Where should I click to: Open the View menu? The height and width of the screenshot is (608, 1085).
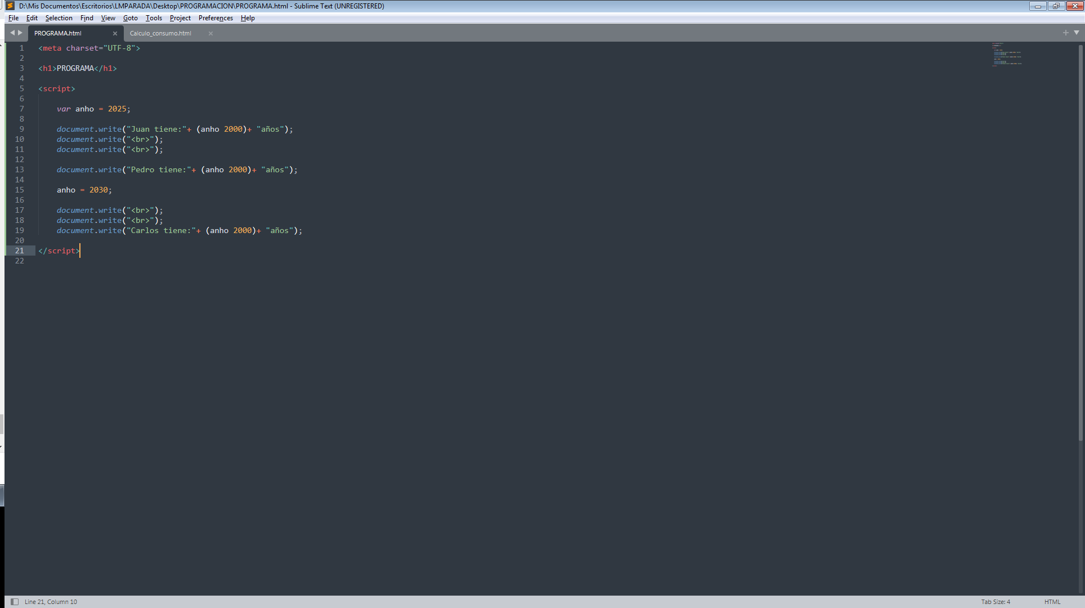(108, 18)
